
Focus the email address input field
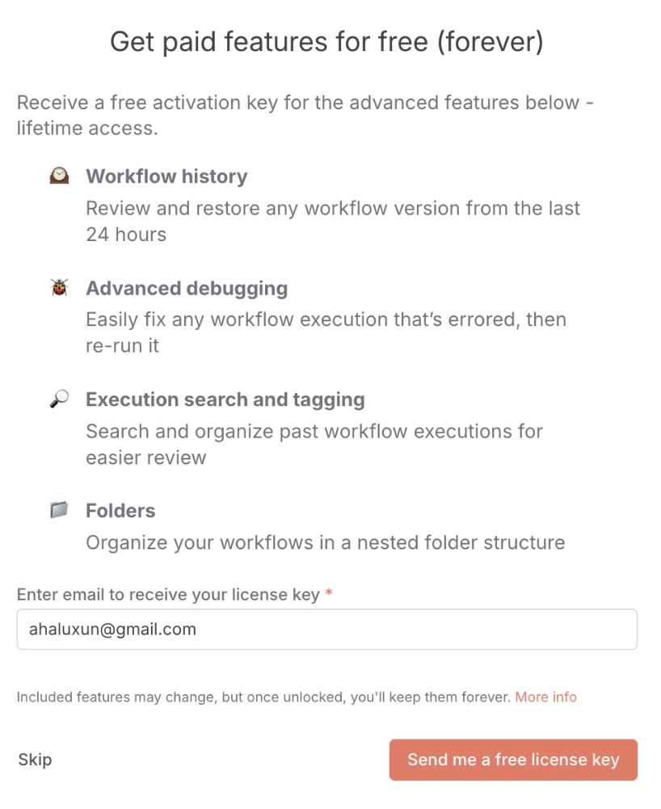326,629
